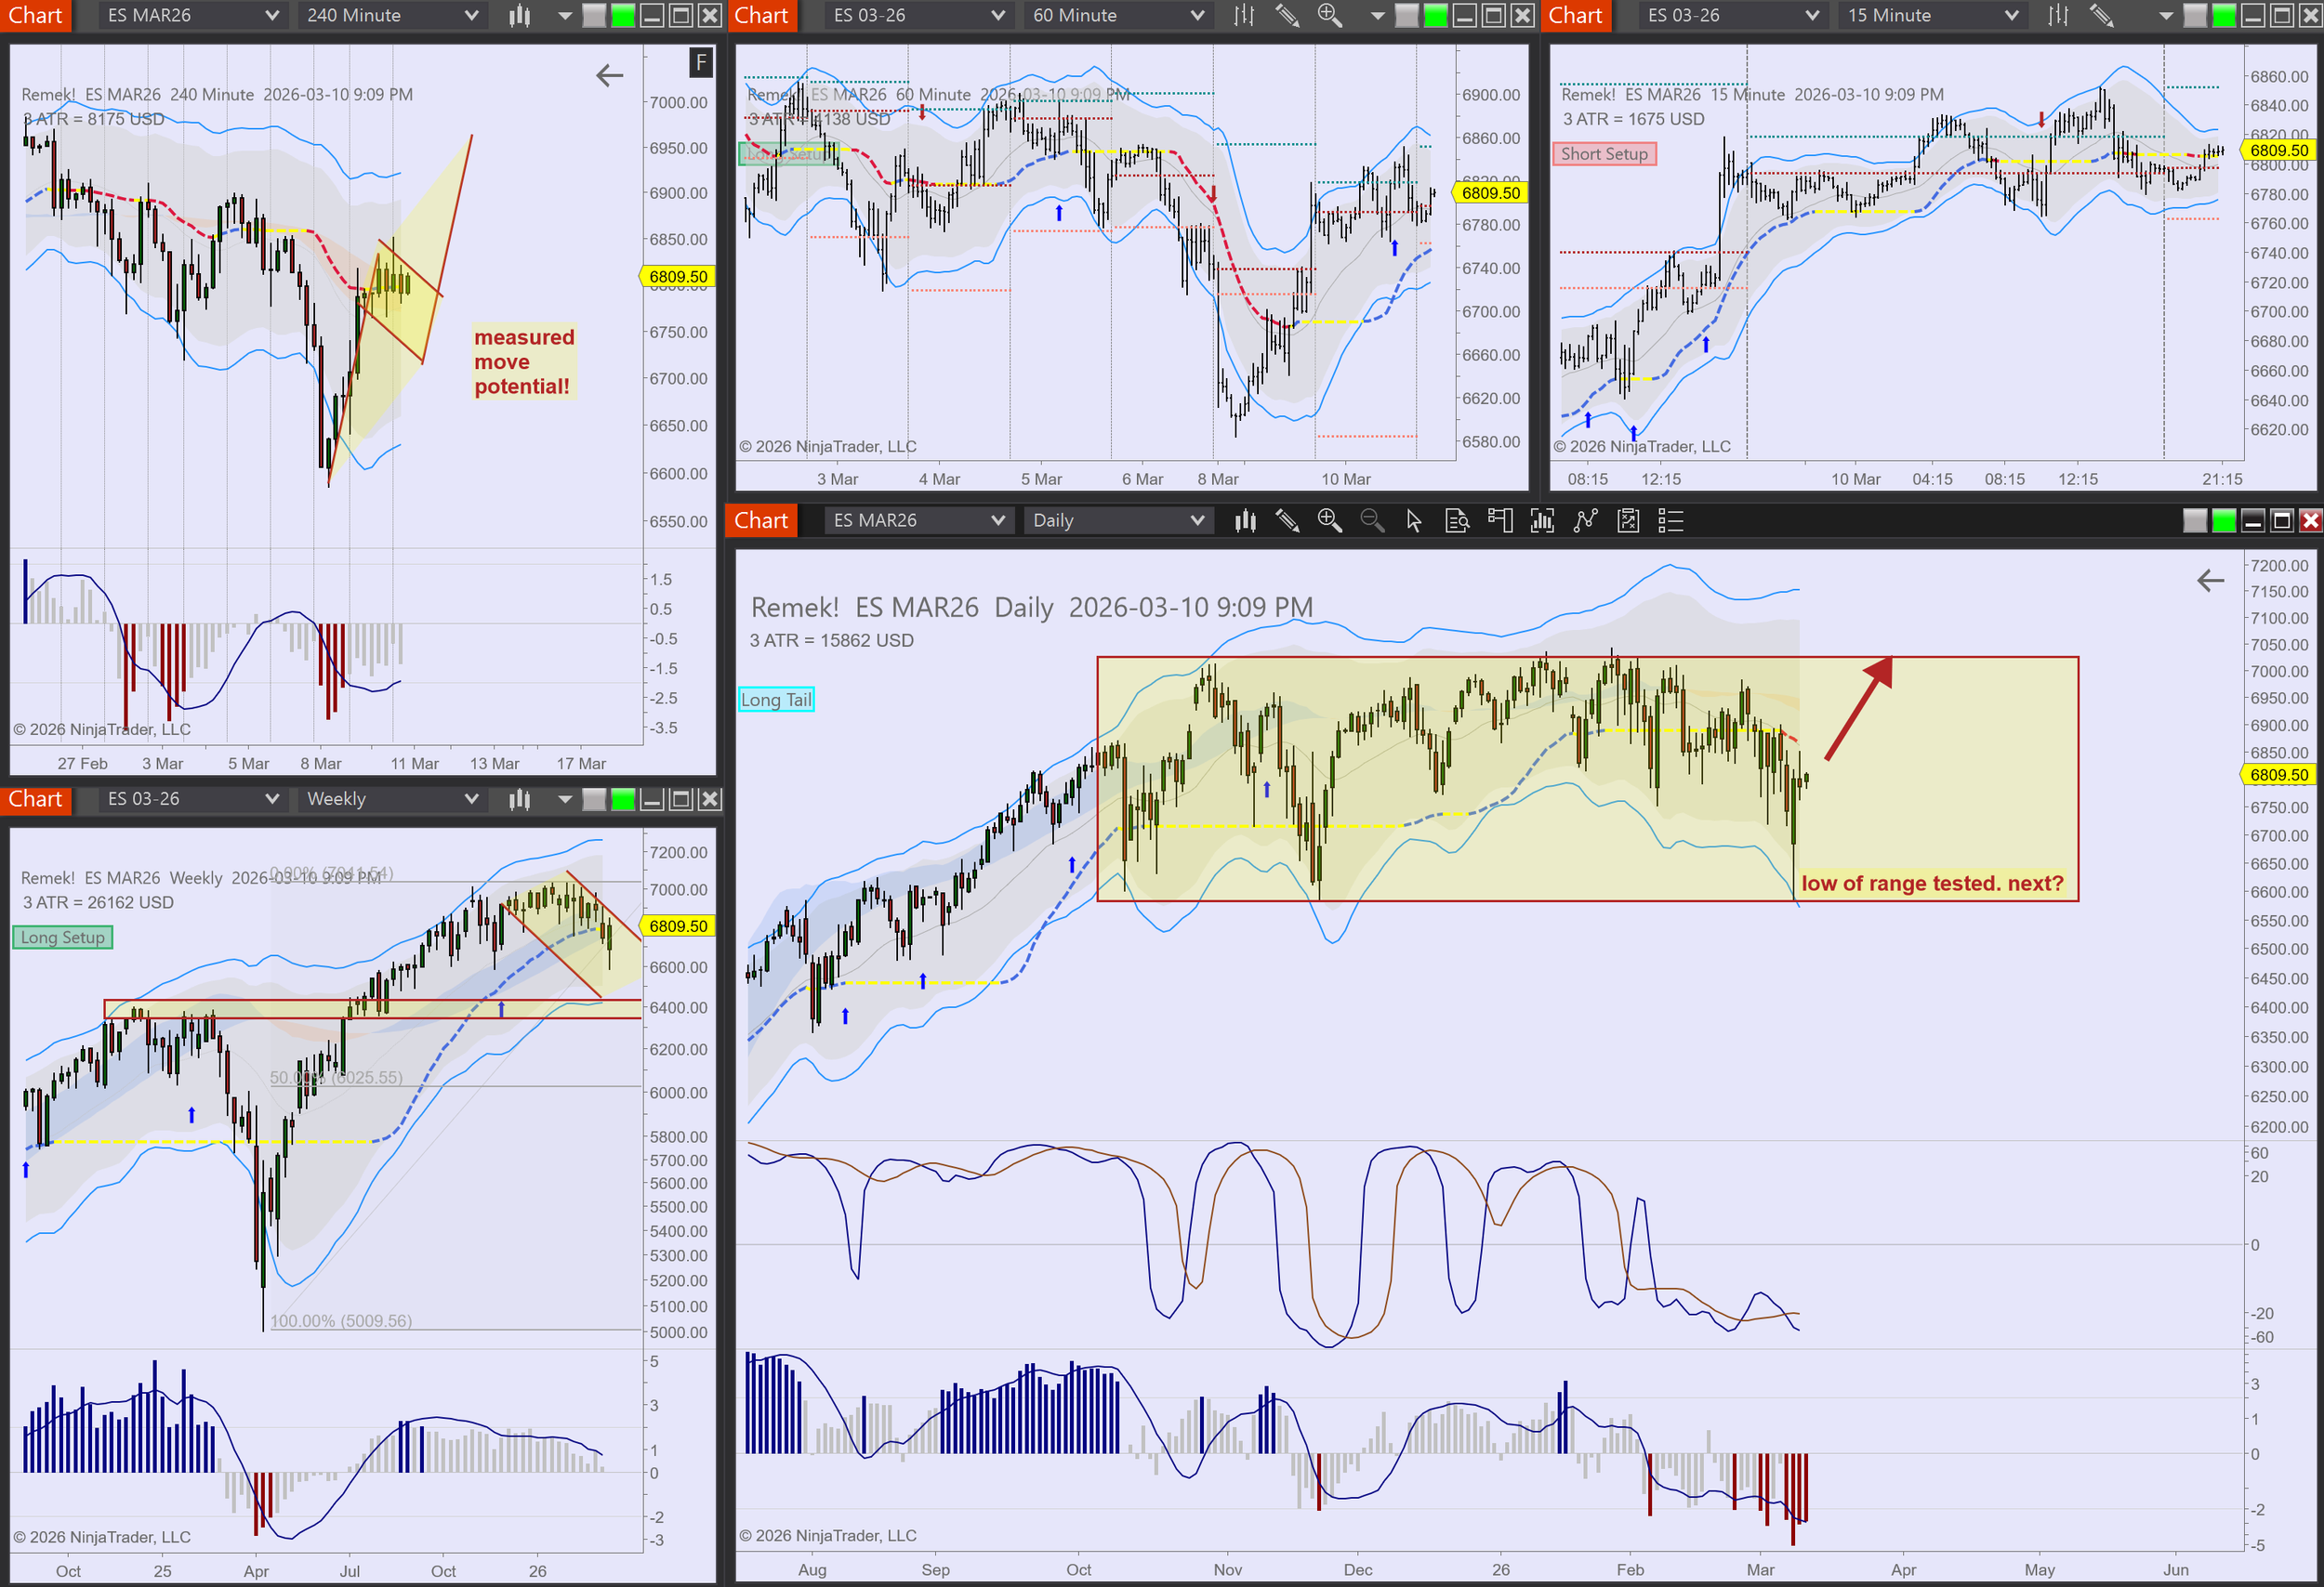Click 6809.50 price marker on Daily axis

pos(2278,775)
